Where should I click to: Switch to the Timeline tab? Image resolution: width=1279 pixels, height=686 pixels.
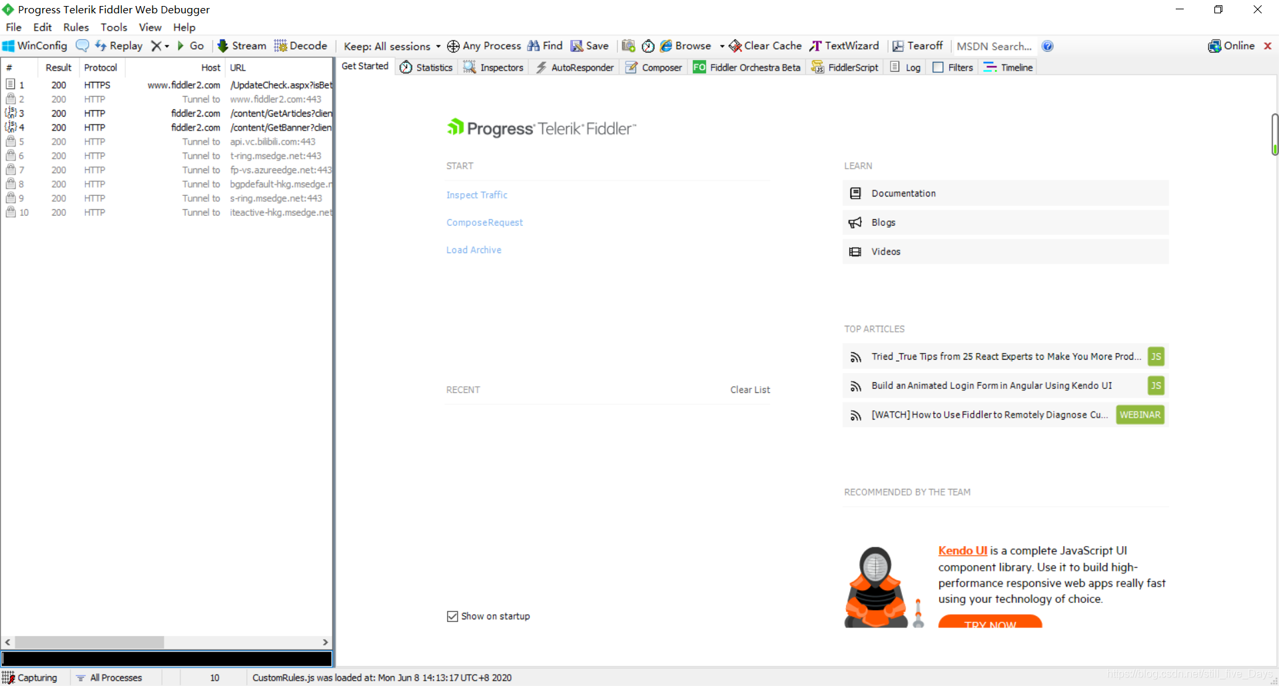click(1009, 67)
